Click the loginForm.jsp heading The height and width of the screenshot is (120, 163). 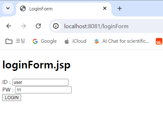click(36, 65)
